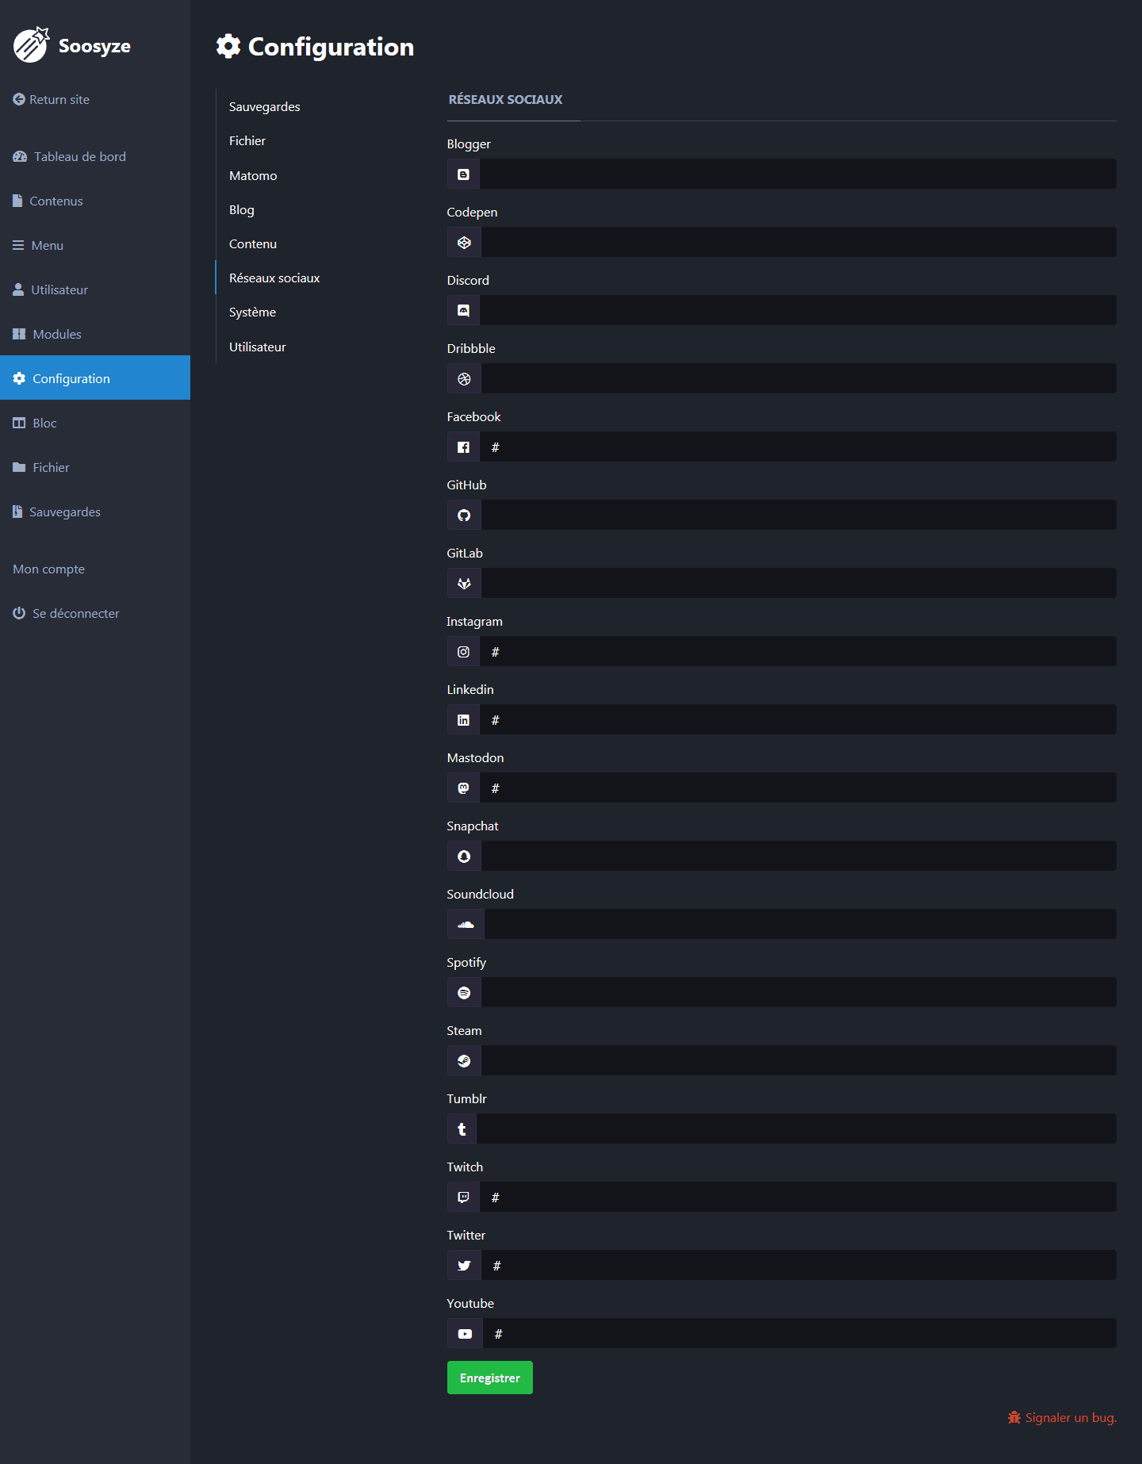Click the Tumblr icon beside its field
The height and width of the screenshot is (1464, 1142).
(462, 1129)
